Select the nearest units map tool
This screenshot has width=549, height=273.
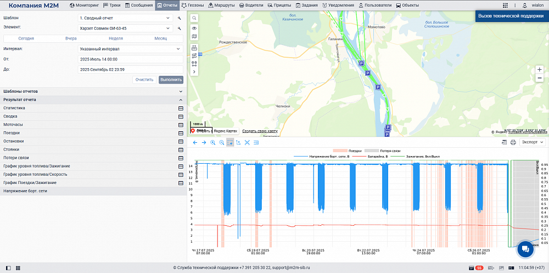pos(194,64)
